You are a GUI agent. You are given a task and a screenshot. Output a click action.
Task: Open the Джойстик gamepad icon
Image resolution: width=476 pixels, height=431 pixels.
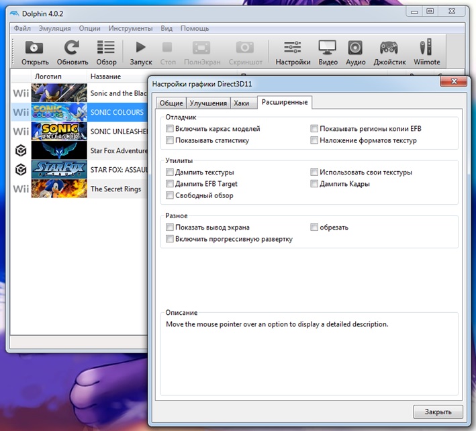click(389, 48)
